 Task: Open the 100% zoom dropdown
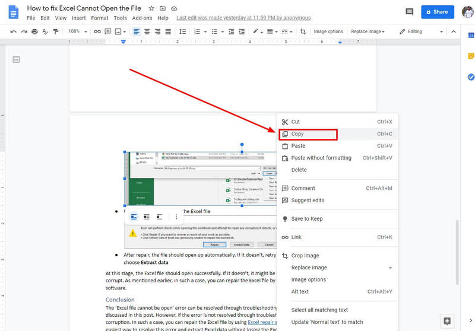pyautogui.click(x=78, y=31)
